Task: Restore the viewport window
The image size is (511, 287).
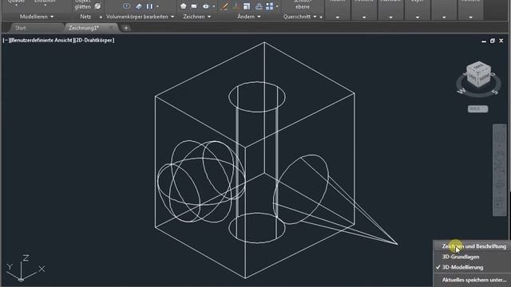Action: point(493,41)
